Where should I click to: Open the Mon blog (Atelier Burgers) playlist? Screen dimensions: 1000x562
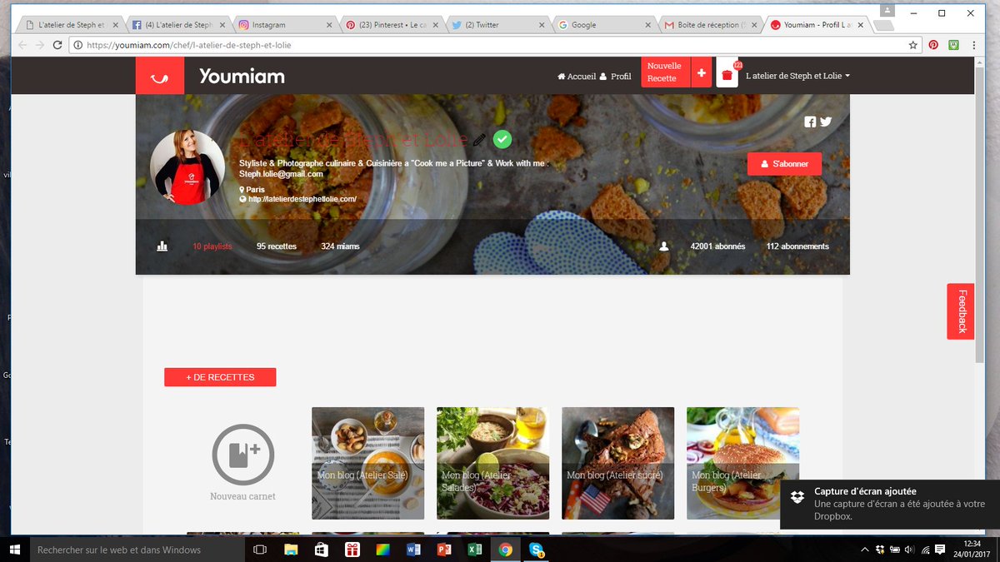click(742, 463)
